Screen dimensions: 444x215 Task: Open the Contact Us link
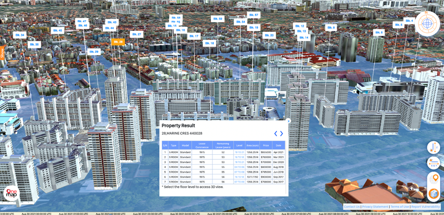[352, 207]
